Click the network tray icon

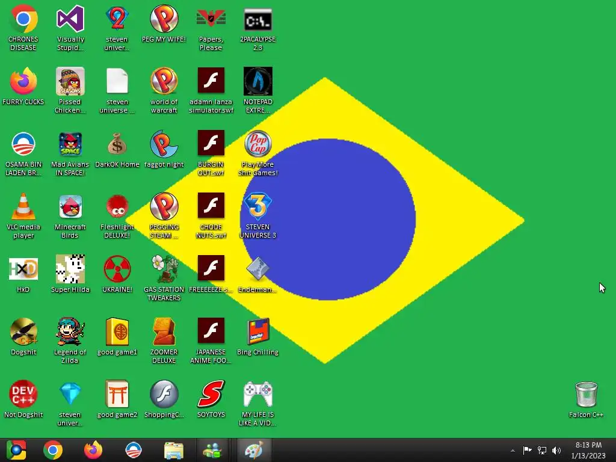click(x=542, y=450)
